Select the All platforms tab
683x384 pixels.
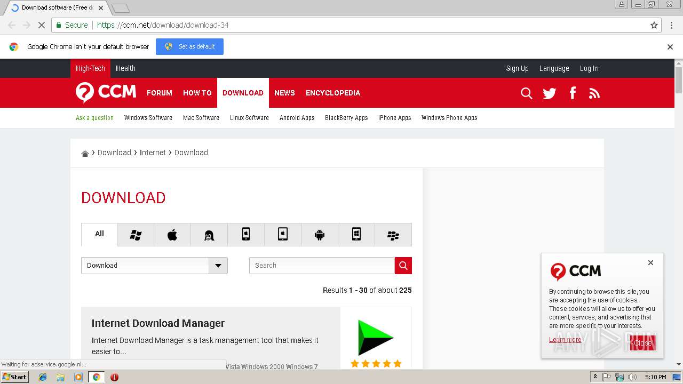point(99,234)
